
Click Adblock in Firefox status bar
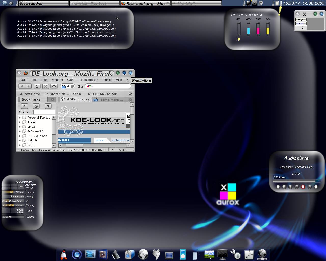pos(123,150)
